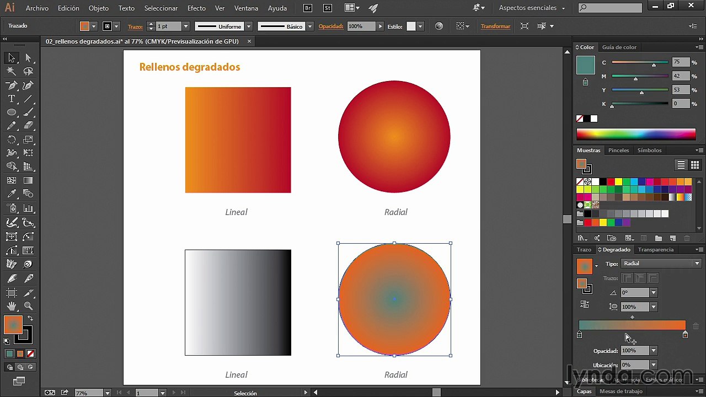The width and height of the screenshot is (706, 397).
Task: Switch to the Transparencia tab
Action: pos(655,250)
